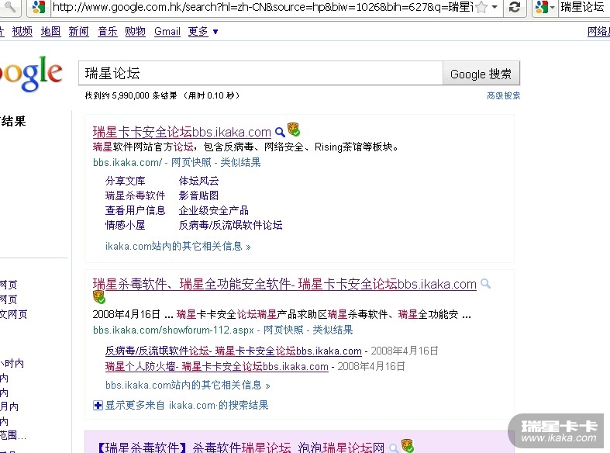Click the safety shield icon below second result title
This screenshot has height=453, width=610.
pyautogui.click(x=99, y=297)
